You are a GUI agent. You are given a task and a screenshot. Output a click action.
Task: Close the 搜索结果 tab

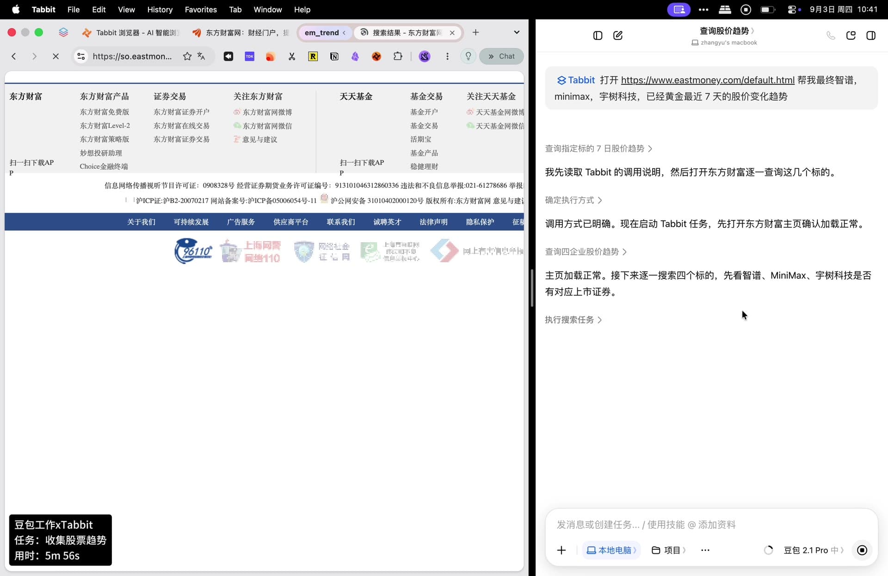[452, 32]
